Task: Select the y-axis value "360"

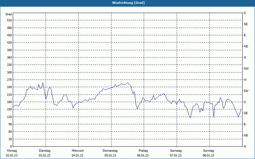Action: point(10,58)
